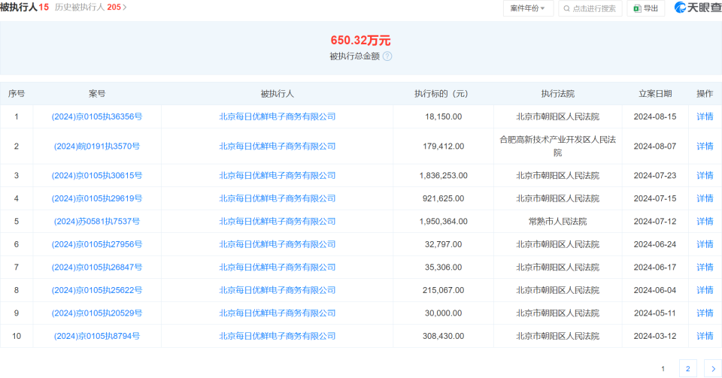Click 北京每日优鲜电子商务有限公司 in row 1

(278, 116)
